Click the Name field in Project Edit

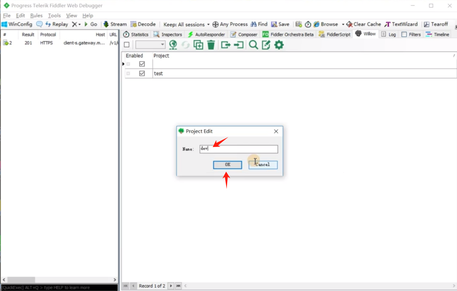tap(239, 149)
